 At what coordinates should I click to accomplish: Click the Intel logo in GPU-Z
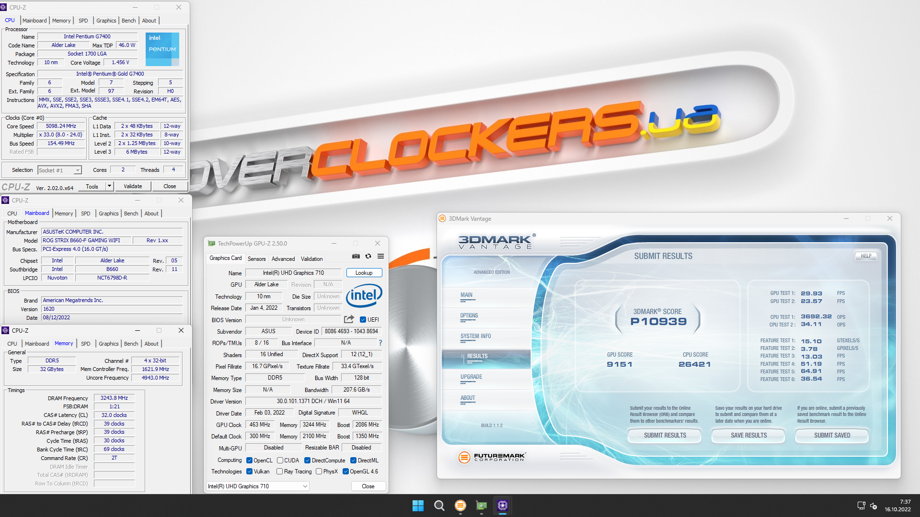click(364, 295)
